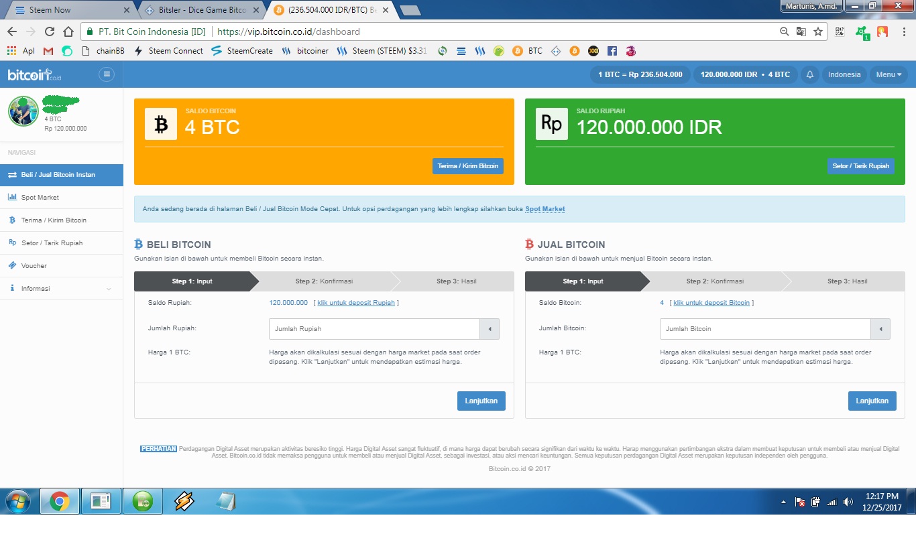Bookmark this page with the star icon

click(x=818, y=31)
